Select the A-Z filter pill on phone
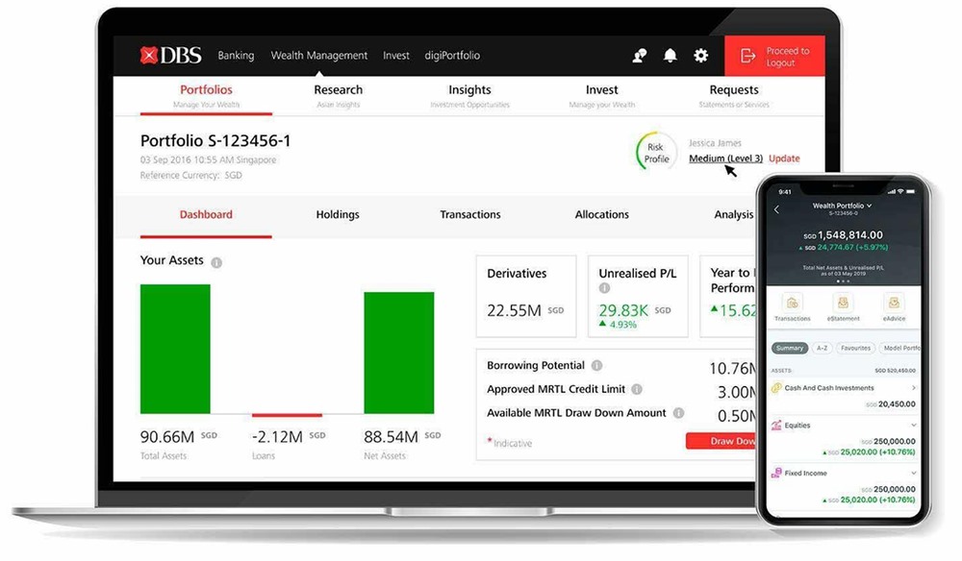 pyautogui.click(x=822, y=348)
